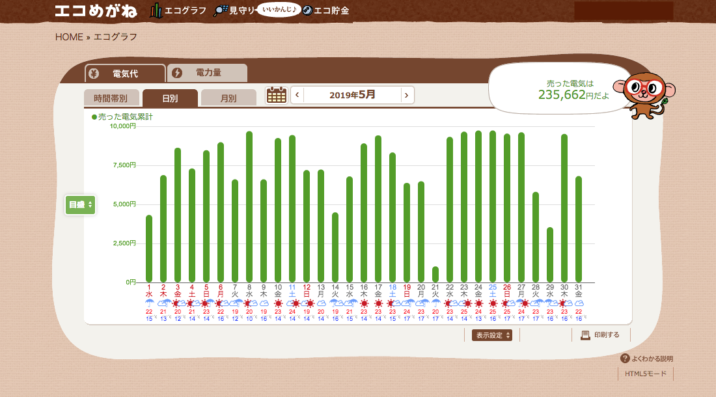716x397 pixels.
Task: Click the bar for May 31
Action: pyautogui.click(x=579, y=229)
